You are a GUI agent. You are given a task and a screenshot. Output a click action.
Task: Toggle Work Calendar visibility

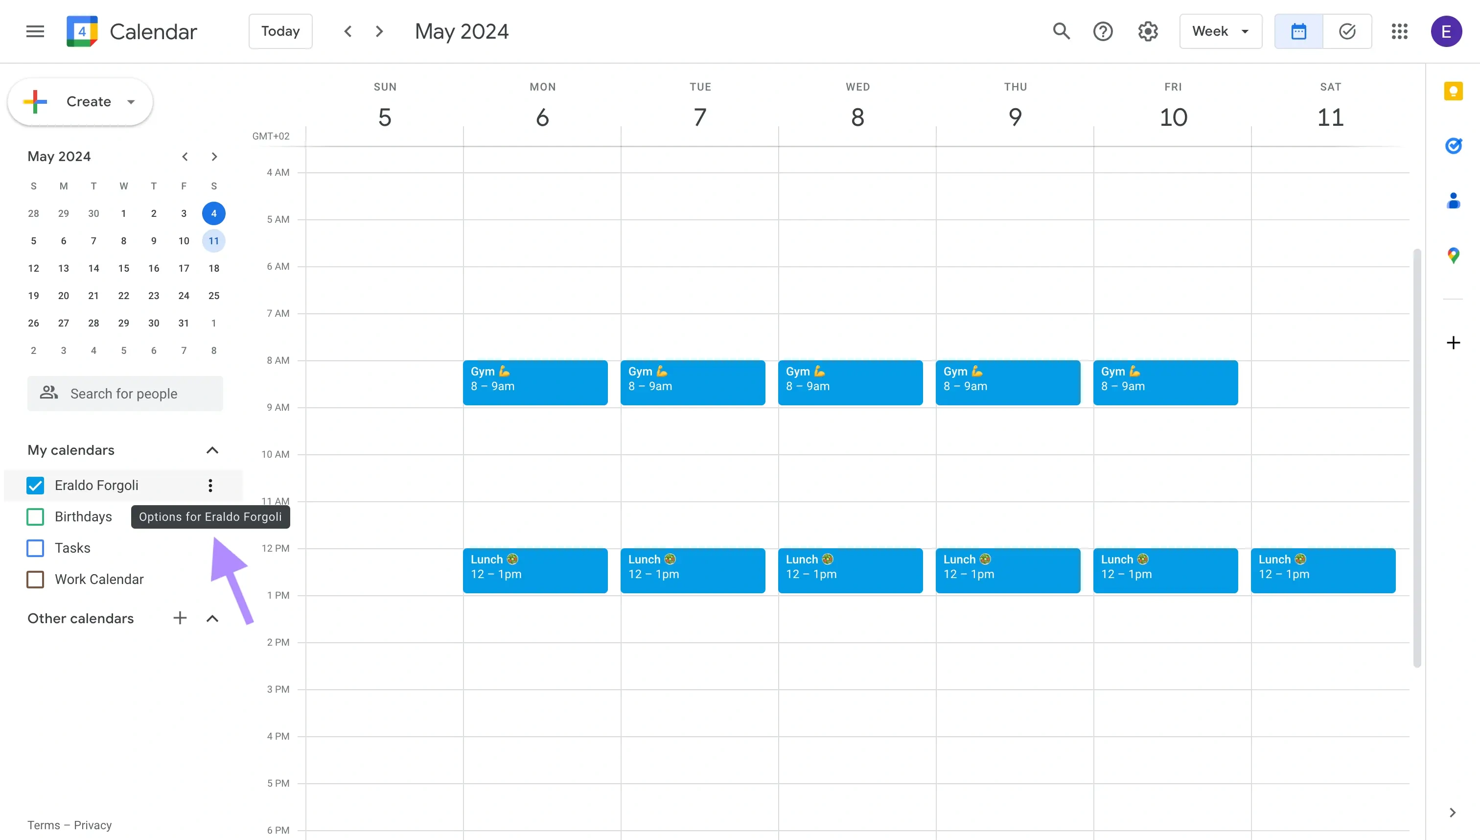pyautogui.click(x=36, y=579)
